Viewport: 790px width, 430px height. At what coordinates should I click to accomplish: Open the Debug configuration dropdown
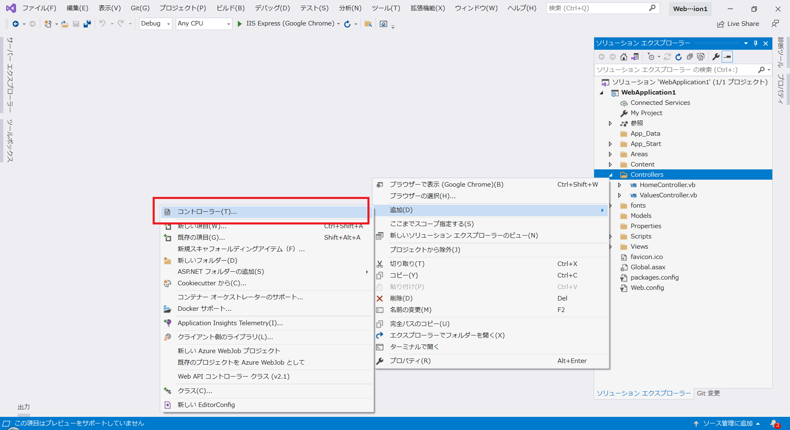(x=155, y=23)
